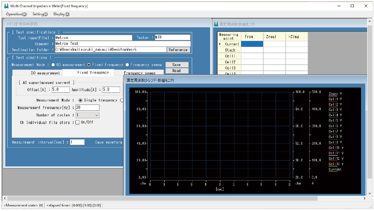Click the scroll left arrow at the bottom
Screen dimensions: 374x211
5,198
